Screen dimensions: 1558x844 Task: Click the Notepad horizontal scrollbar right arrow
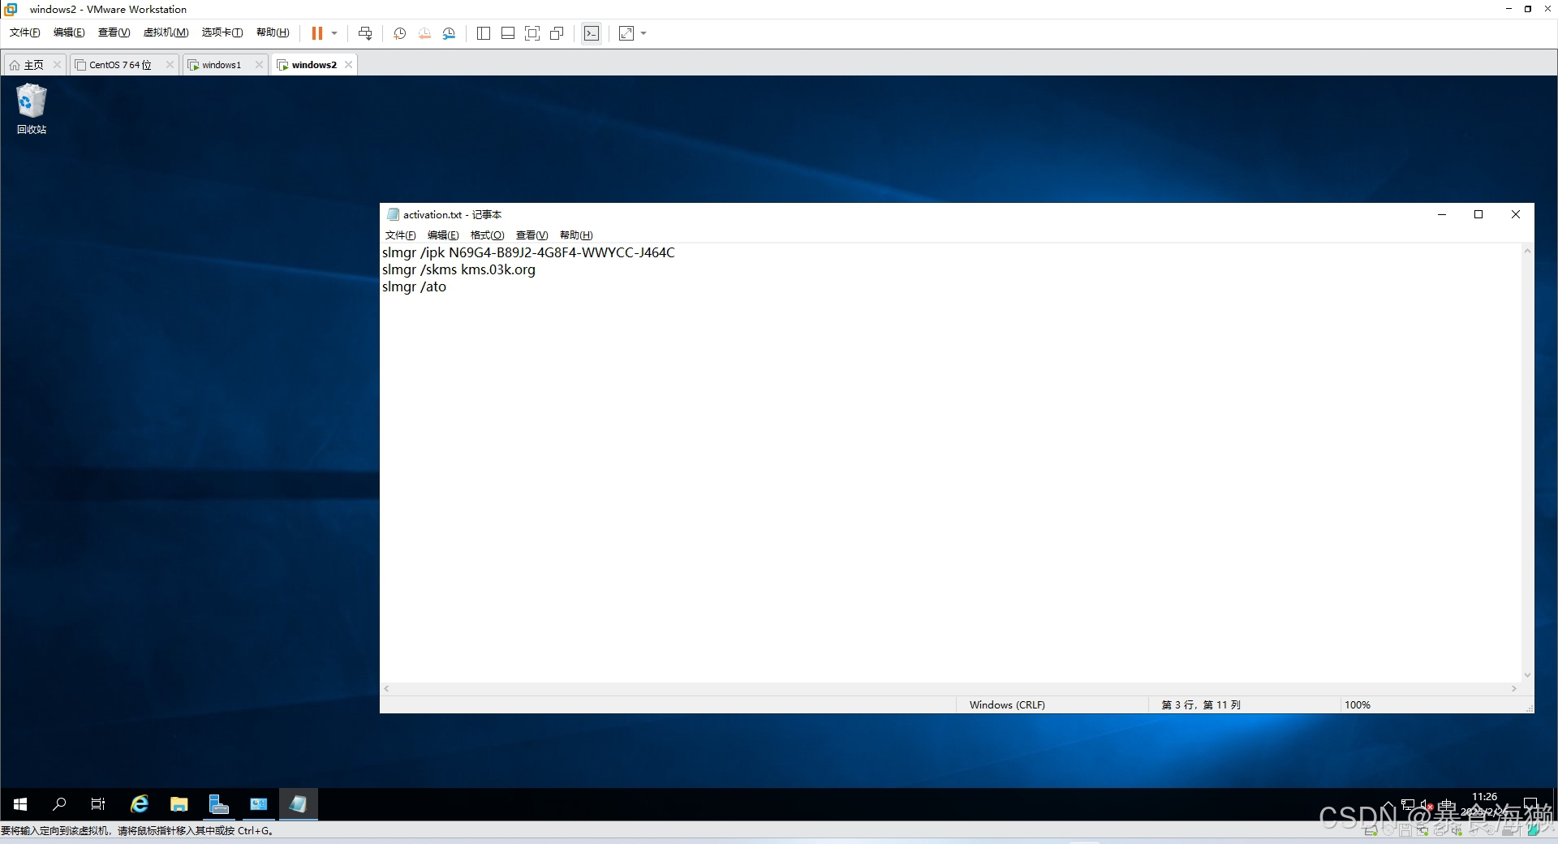pyautogui.click(x=1514, y=688)
